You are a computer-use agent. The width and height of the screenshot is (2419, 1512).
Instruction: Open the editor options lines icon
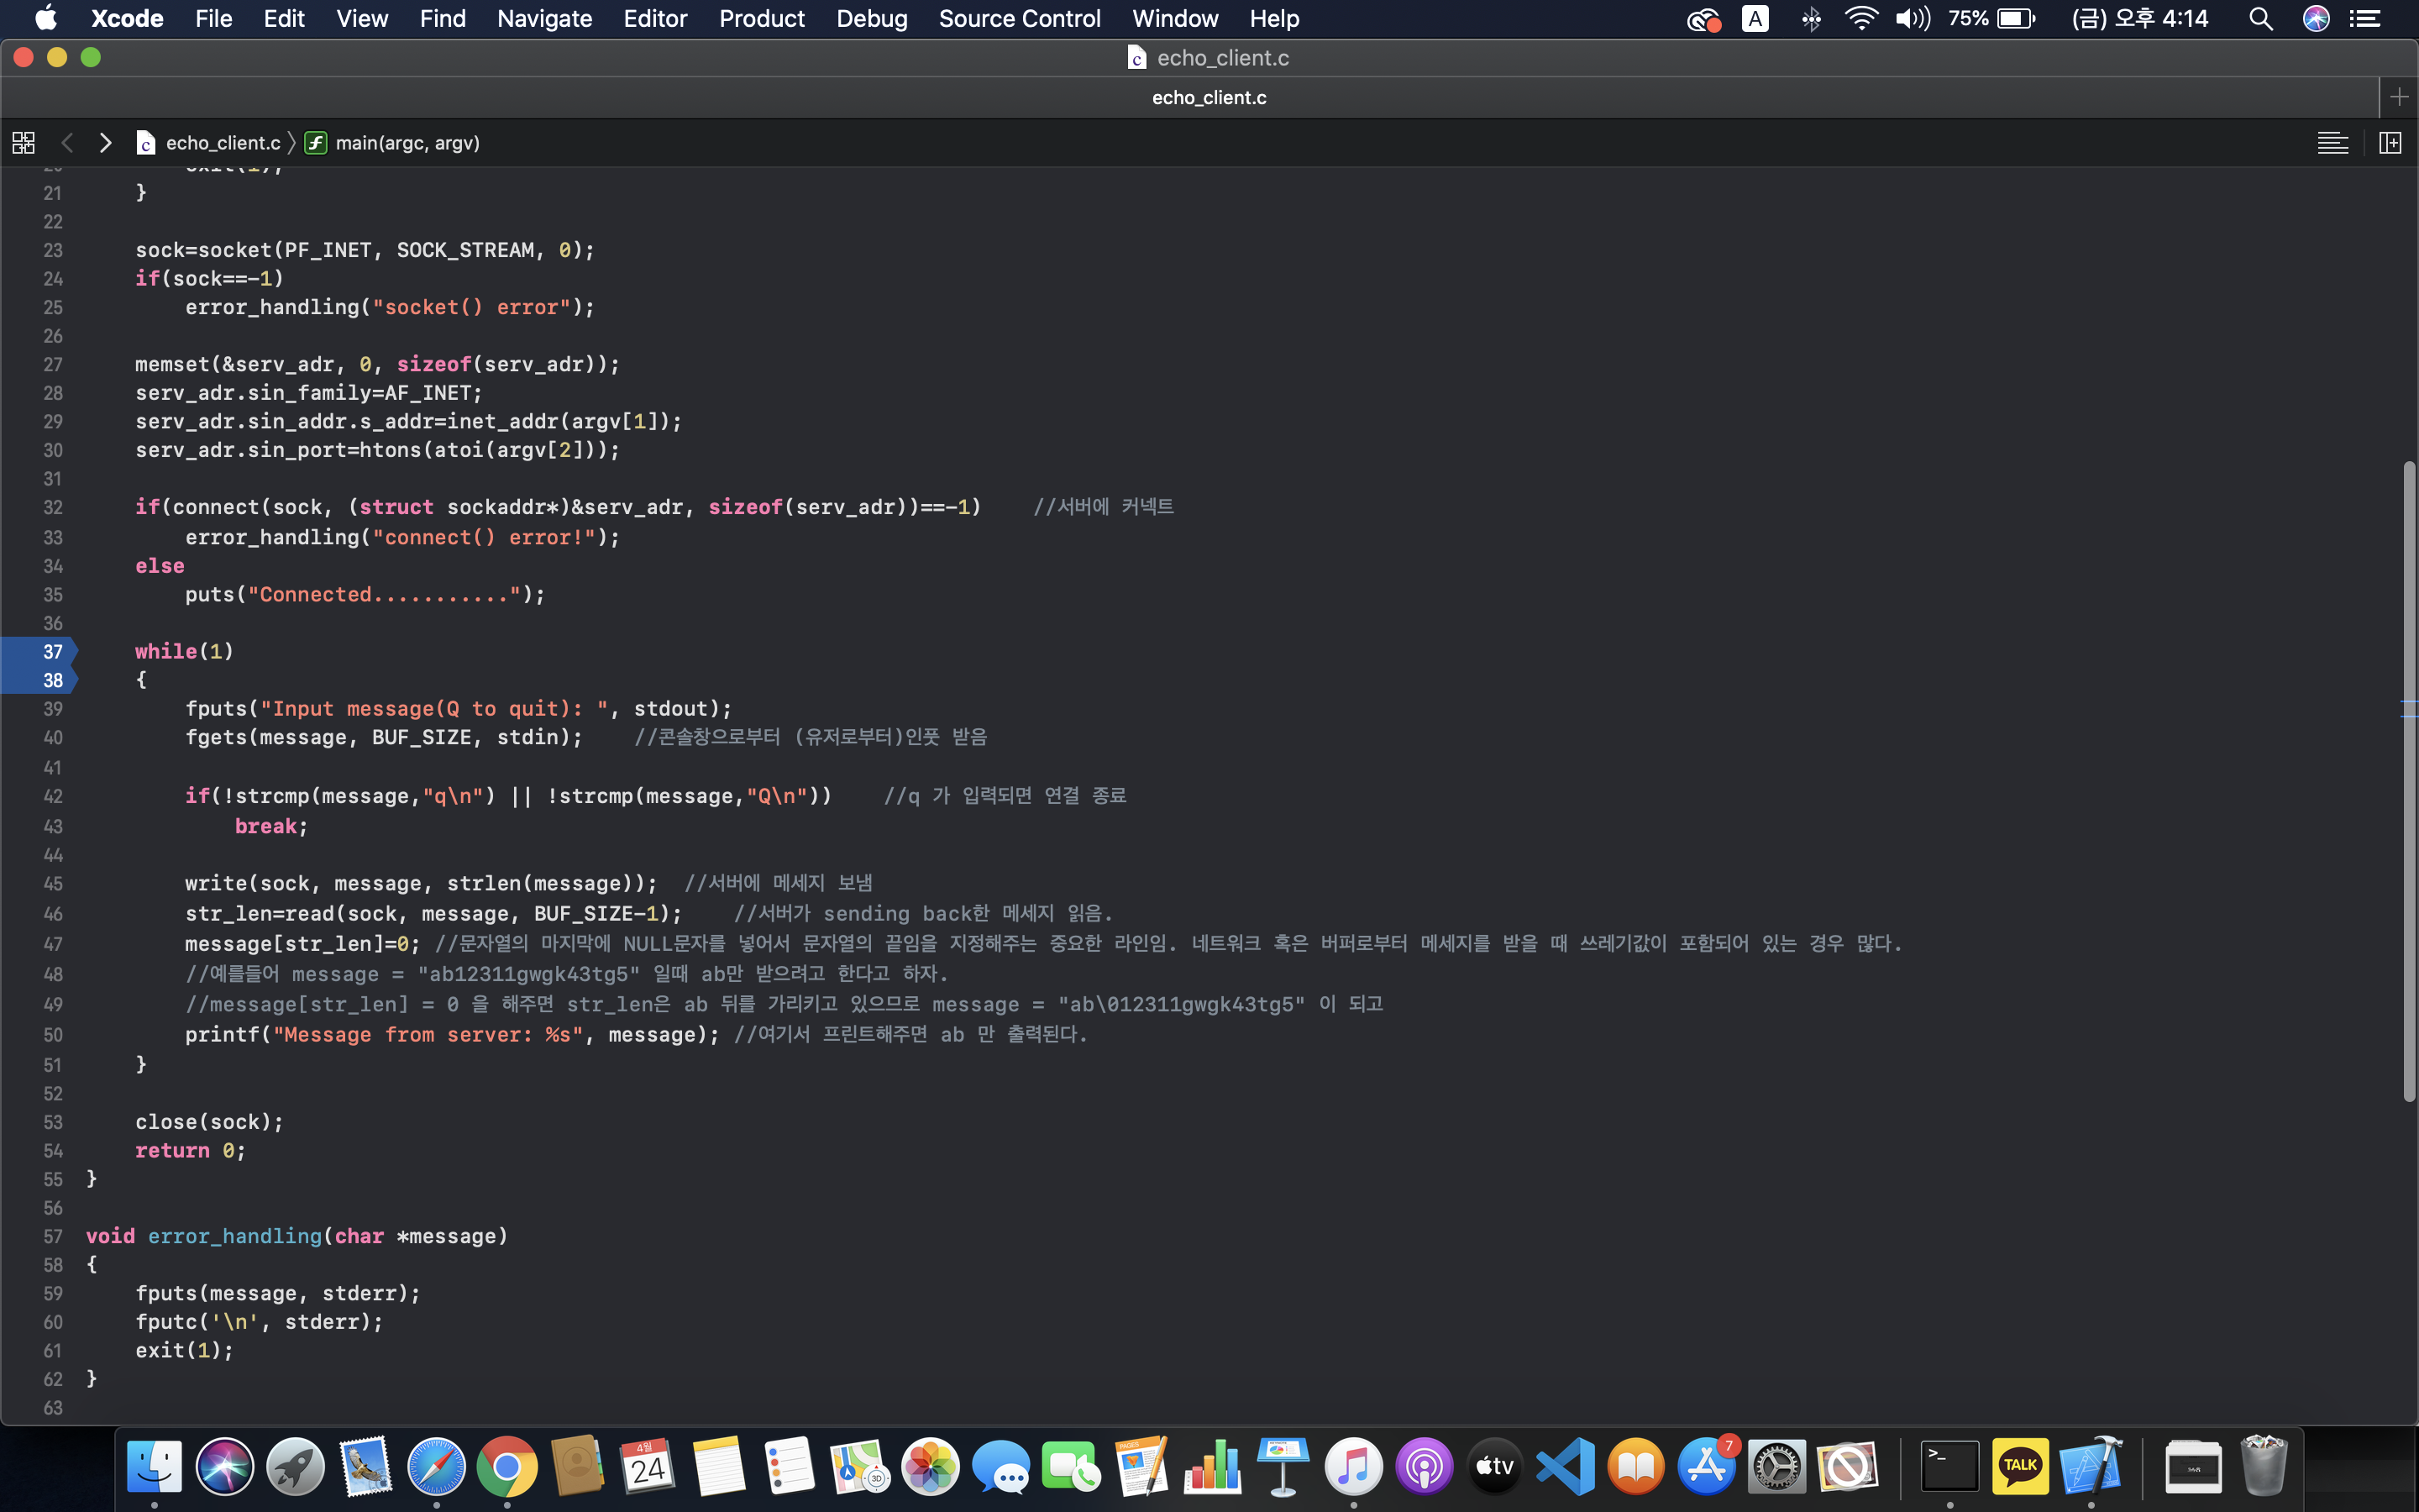click(2332, 143)
